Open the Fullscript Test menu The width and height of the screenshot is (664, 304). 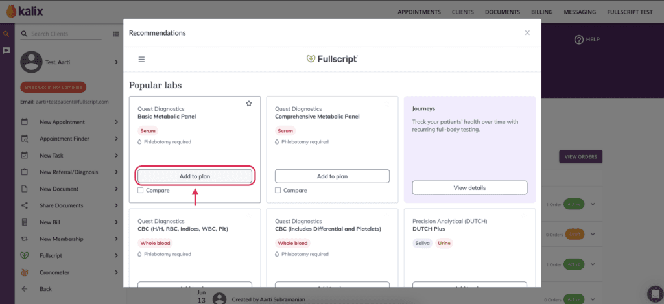pos(630,12)
